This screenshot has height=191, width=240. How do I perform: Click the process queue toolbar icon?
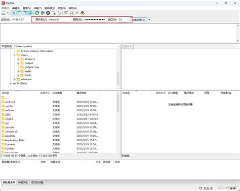pyautogui.click(x=43, y=13)
